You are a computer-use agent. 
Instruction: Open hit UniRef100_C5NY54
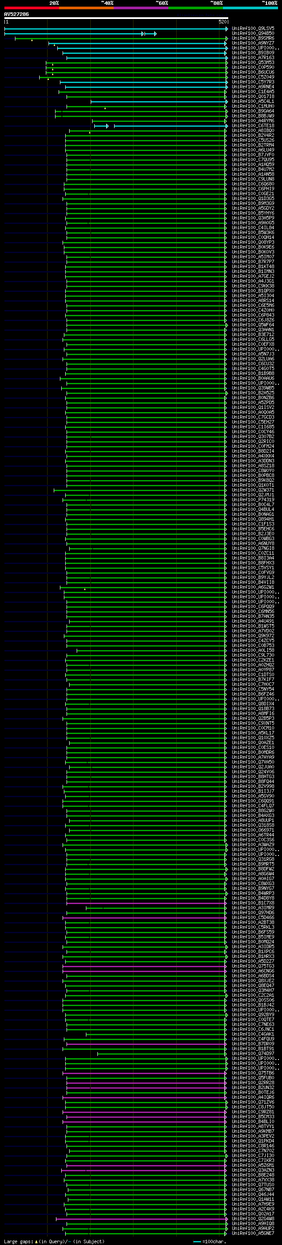252,689
